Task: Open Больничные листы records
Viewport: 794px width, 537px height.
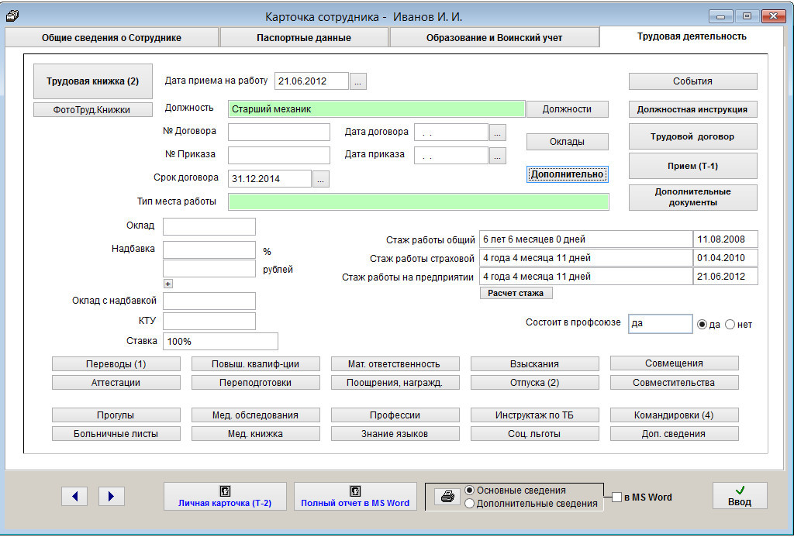Action: (116, 434)
